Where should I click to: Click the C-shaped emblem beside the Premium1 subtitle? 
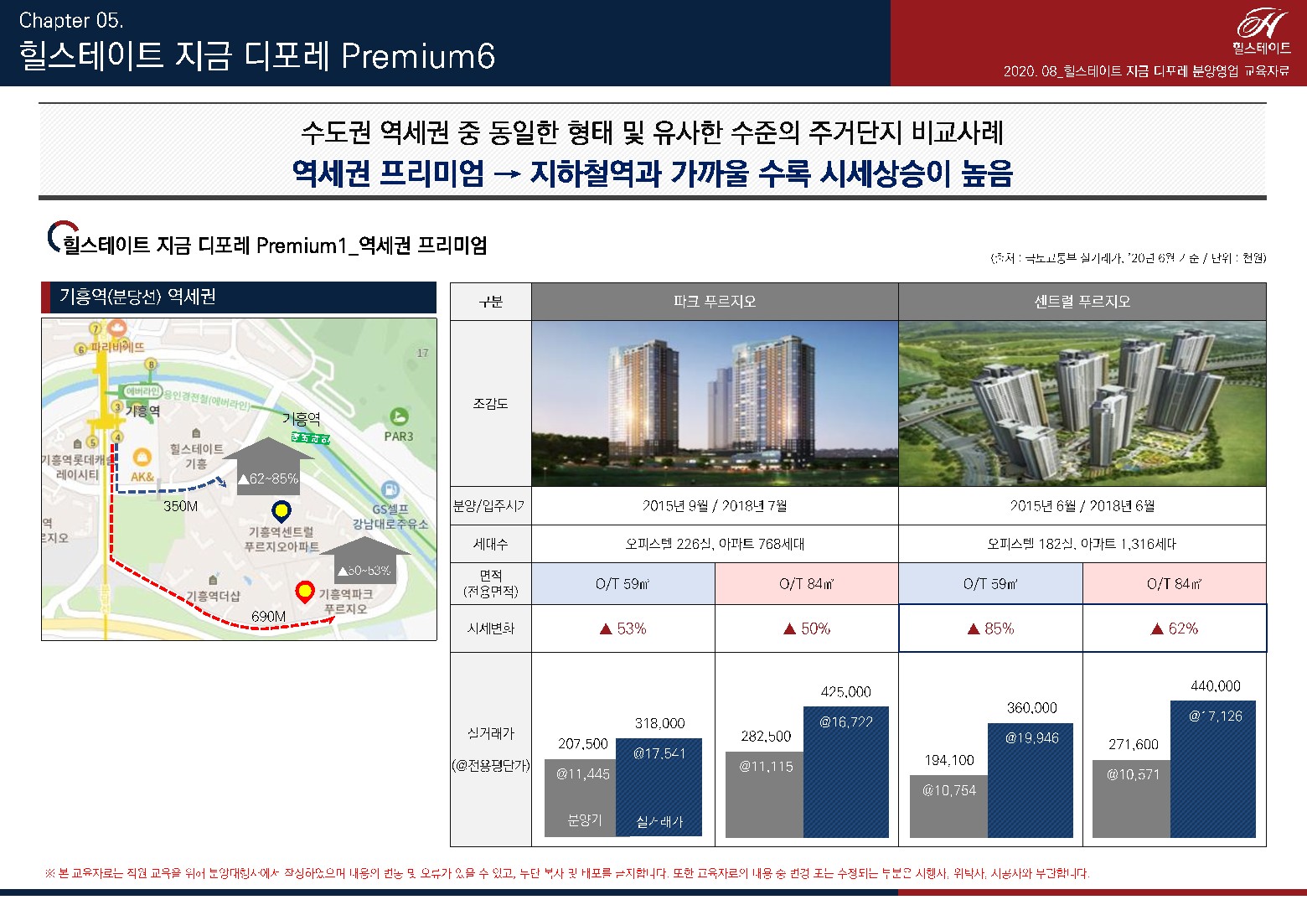62,237
